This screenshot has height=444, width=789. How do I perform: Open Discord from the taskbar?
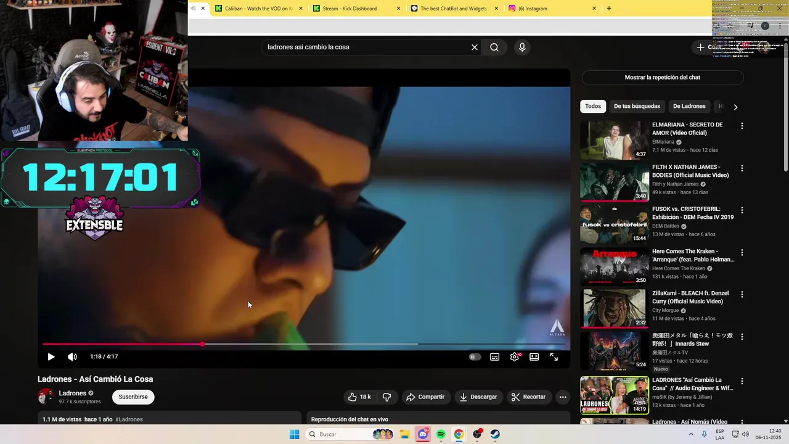(x=423, y=435)
